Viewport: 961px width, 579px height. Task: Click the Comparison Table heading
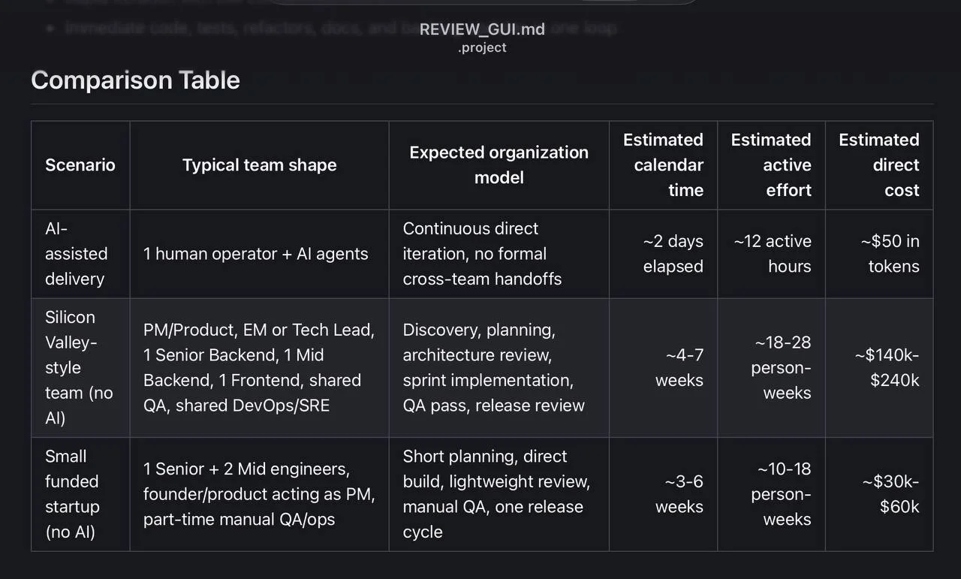135,80
